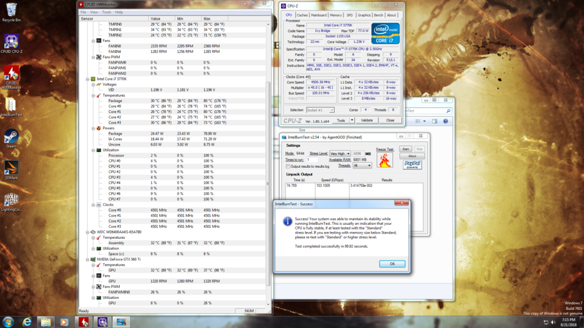The height and width of the screenshot is (328, 584).
Task: Click the volume icon in system tray
Action: click(553, 322)
